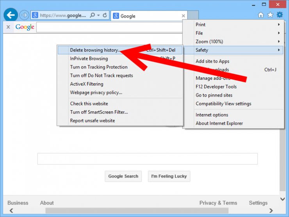Viewport: 289px width, 217px height.
Task: Choose Add site to Apps
Action: [x=233, y=61]
